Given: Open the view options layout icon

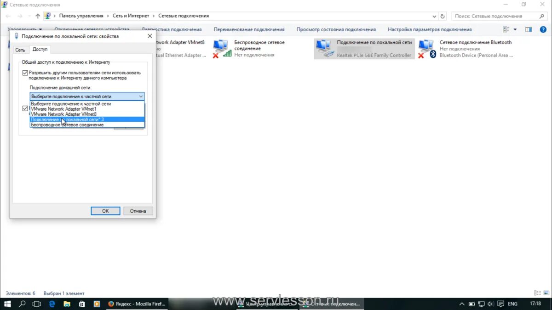Looking at the screenshot, I should tap(506, 29).
